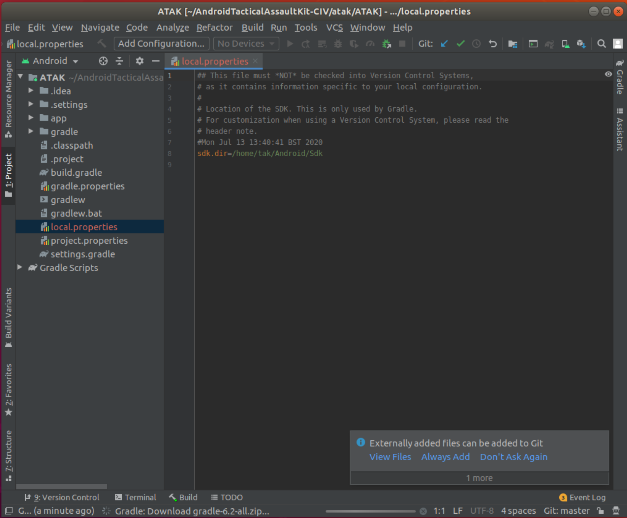The image size is (627, 518).
Task: Expand the .idea folder
Action: 31,90
